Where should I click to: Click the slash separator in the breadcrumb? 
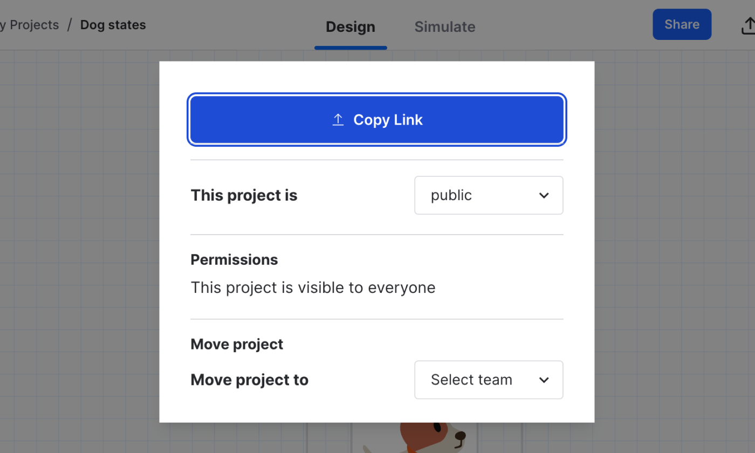coord(70,25)
